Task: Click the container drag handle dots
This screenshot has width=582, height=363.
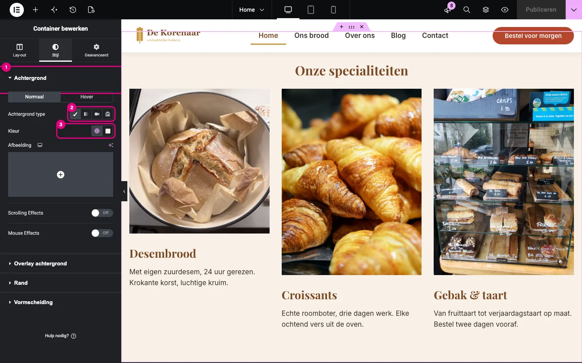Action: [352, 27]
